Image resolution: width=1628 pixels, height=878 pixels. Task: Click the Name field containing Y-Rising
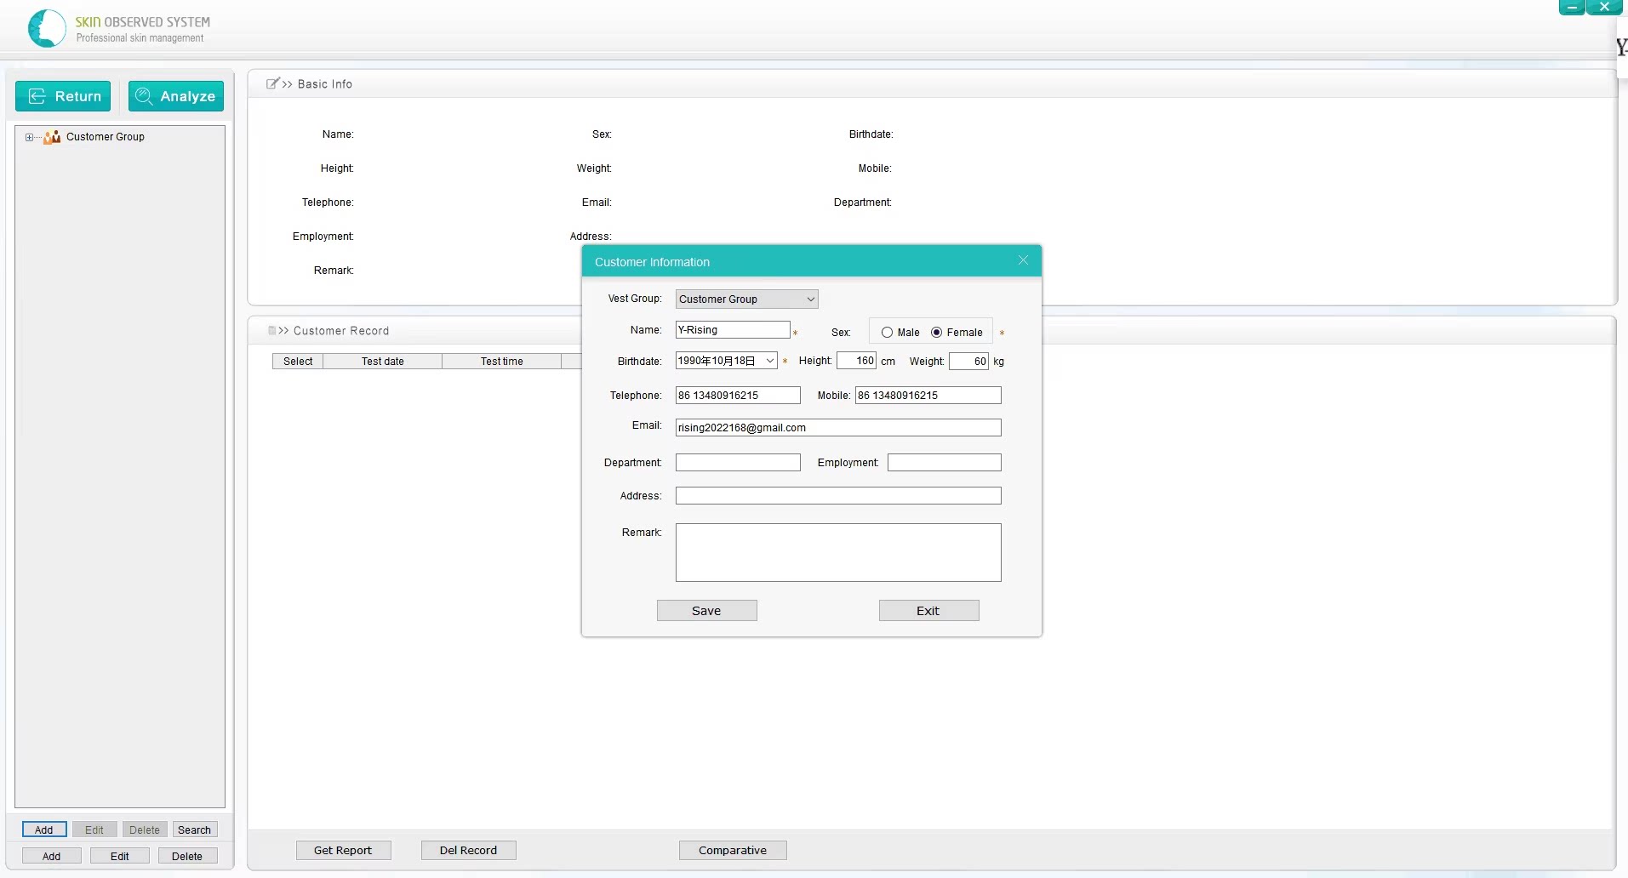(733, 330)
